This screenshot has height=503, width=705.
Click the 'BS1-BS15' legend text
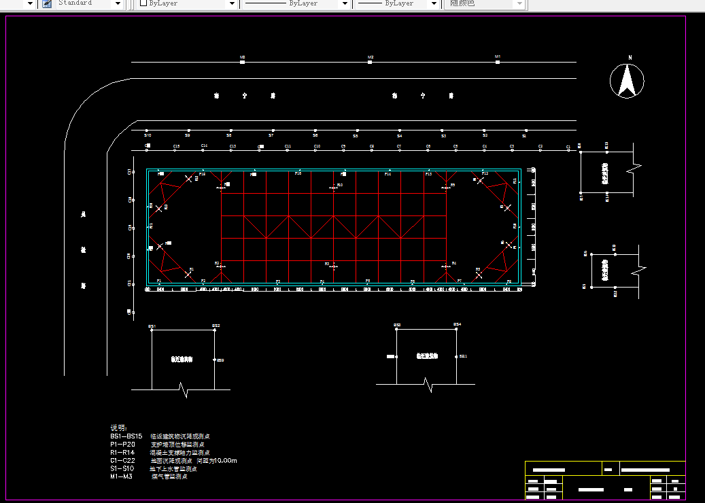tap(126, 436)
